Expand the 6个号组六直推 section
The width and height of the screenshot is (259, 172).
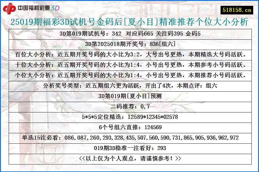click(129, 127)
